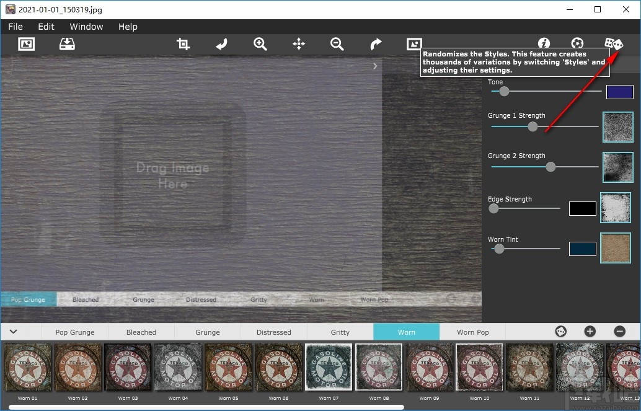641x411 pixels.
Task: Open the File menu
Action: tap(15, 27)
